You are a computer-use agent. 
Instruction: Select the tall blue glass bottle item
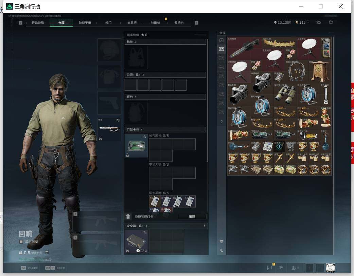click(x=326, y=141)
